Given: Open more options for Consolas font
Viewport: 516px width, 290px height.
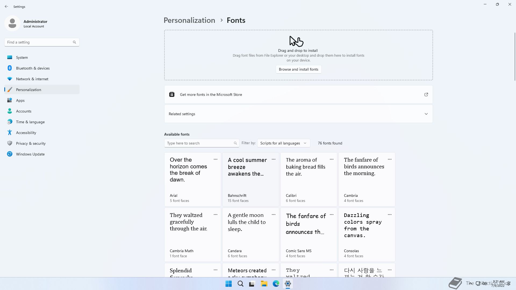Looking at the screenshot, I should (390, 215).
